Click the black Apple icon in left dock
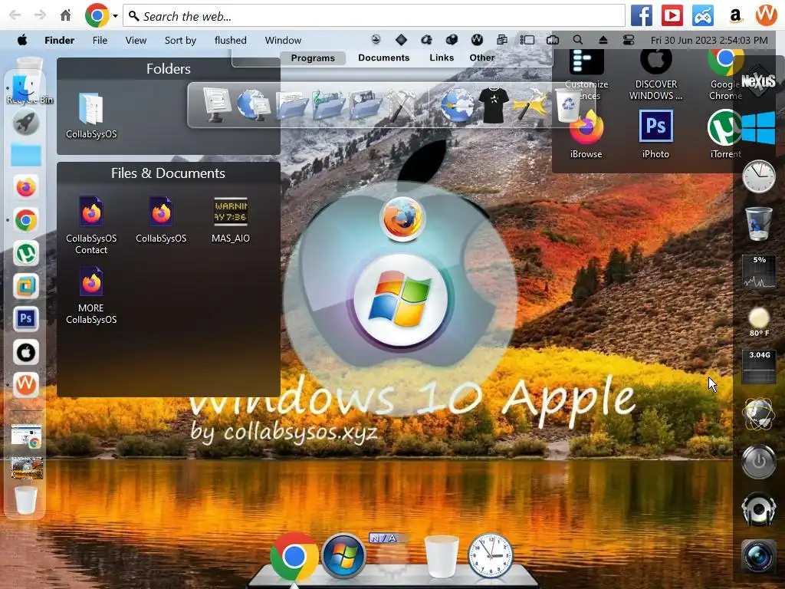Screen dimensions: 785x589 tap(25, 352)
